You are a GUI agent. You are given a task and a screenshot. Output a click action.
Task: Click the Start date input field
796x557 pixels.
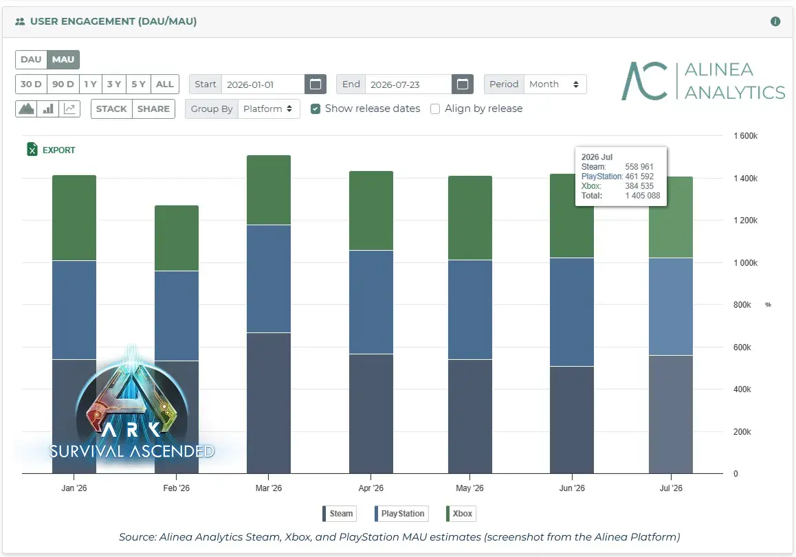click(x=263, y=84)
